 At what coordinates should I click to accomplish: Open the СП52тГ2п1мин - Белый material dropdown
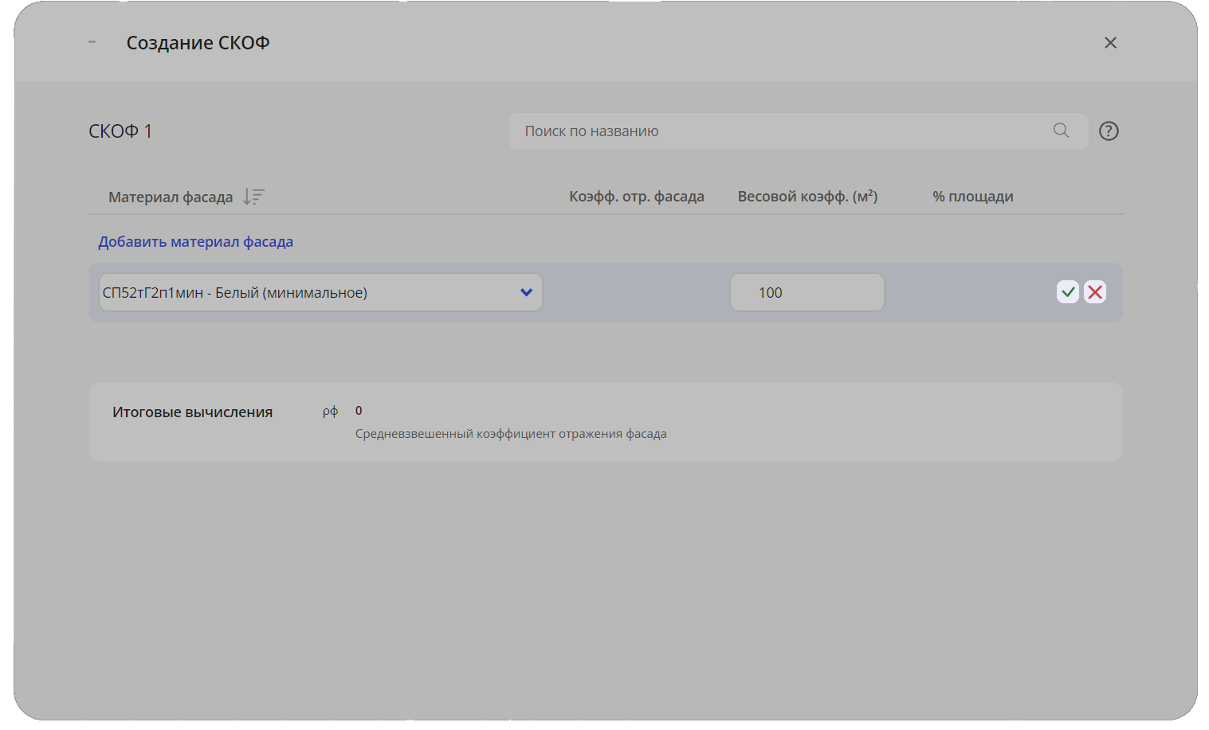point(320,292)
